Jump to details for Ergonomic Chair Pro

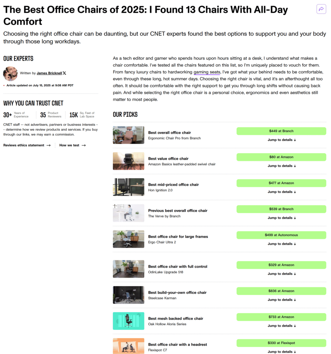282,140
